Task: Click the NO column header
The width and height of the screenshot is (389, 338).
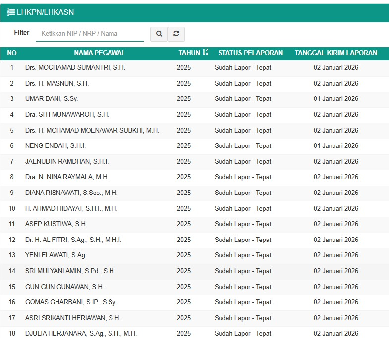Action: 12,53
